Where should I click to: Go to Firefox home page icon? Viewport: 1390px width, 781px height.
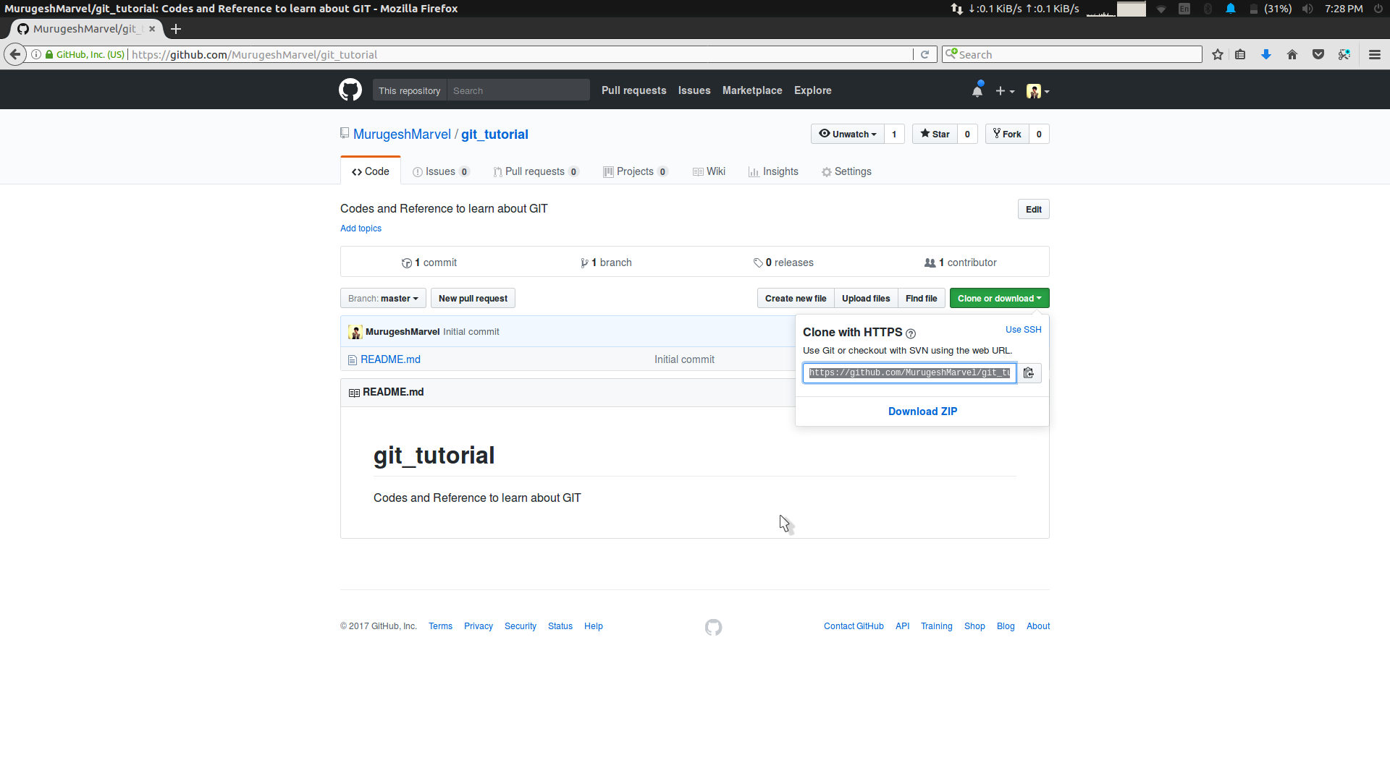pos(1292,54)
